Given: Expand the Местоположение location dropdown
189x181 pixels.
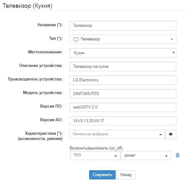Looking at the screenshot, I should pos(123,53).
